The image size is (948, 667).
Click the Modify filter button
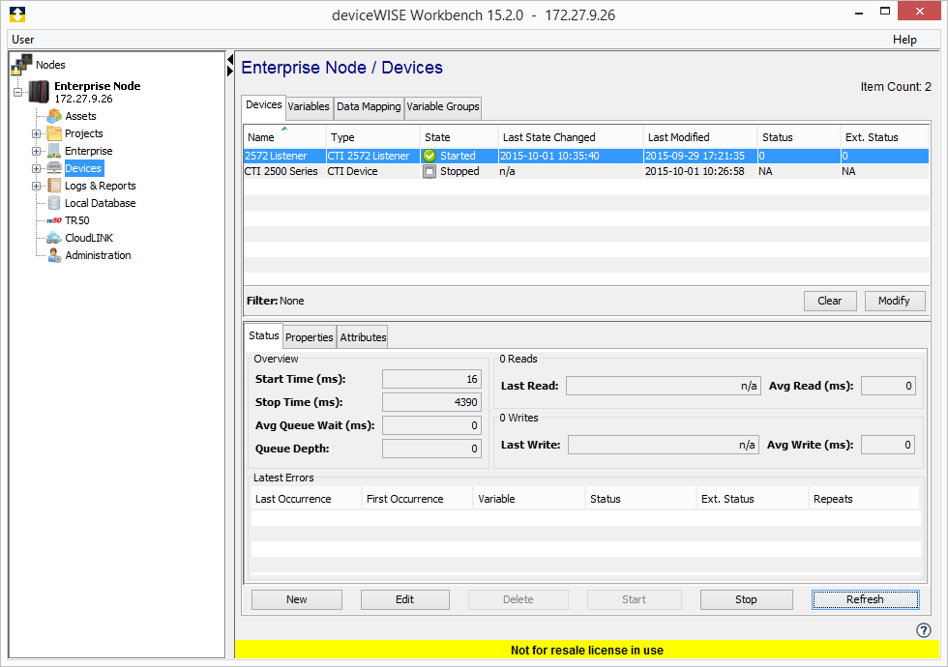click(893, 301)
